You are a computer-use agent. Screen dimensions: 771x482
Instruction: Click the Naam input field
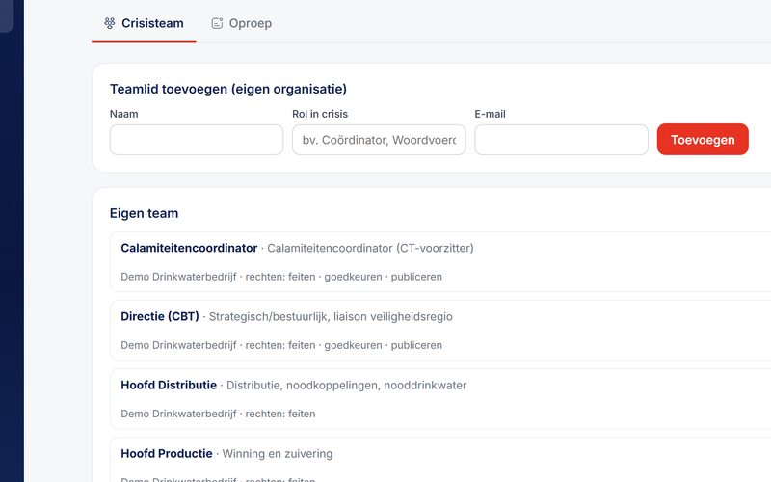pyautogui.click(x=197, y=140)
